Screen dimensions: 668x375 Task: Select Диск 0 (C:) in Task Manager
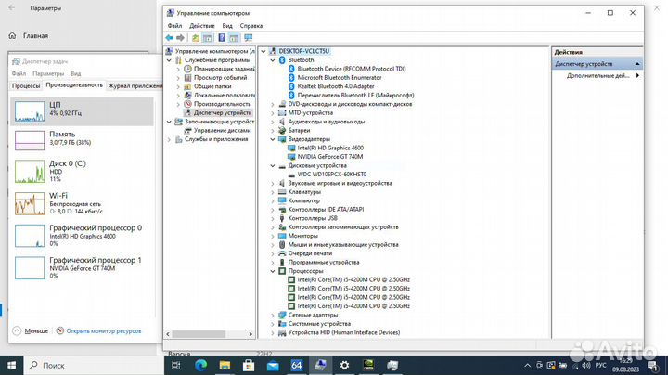pos(82,171)
